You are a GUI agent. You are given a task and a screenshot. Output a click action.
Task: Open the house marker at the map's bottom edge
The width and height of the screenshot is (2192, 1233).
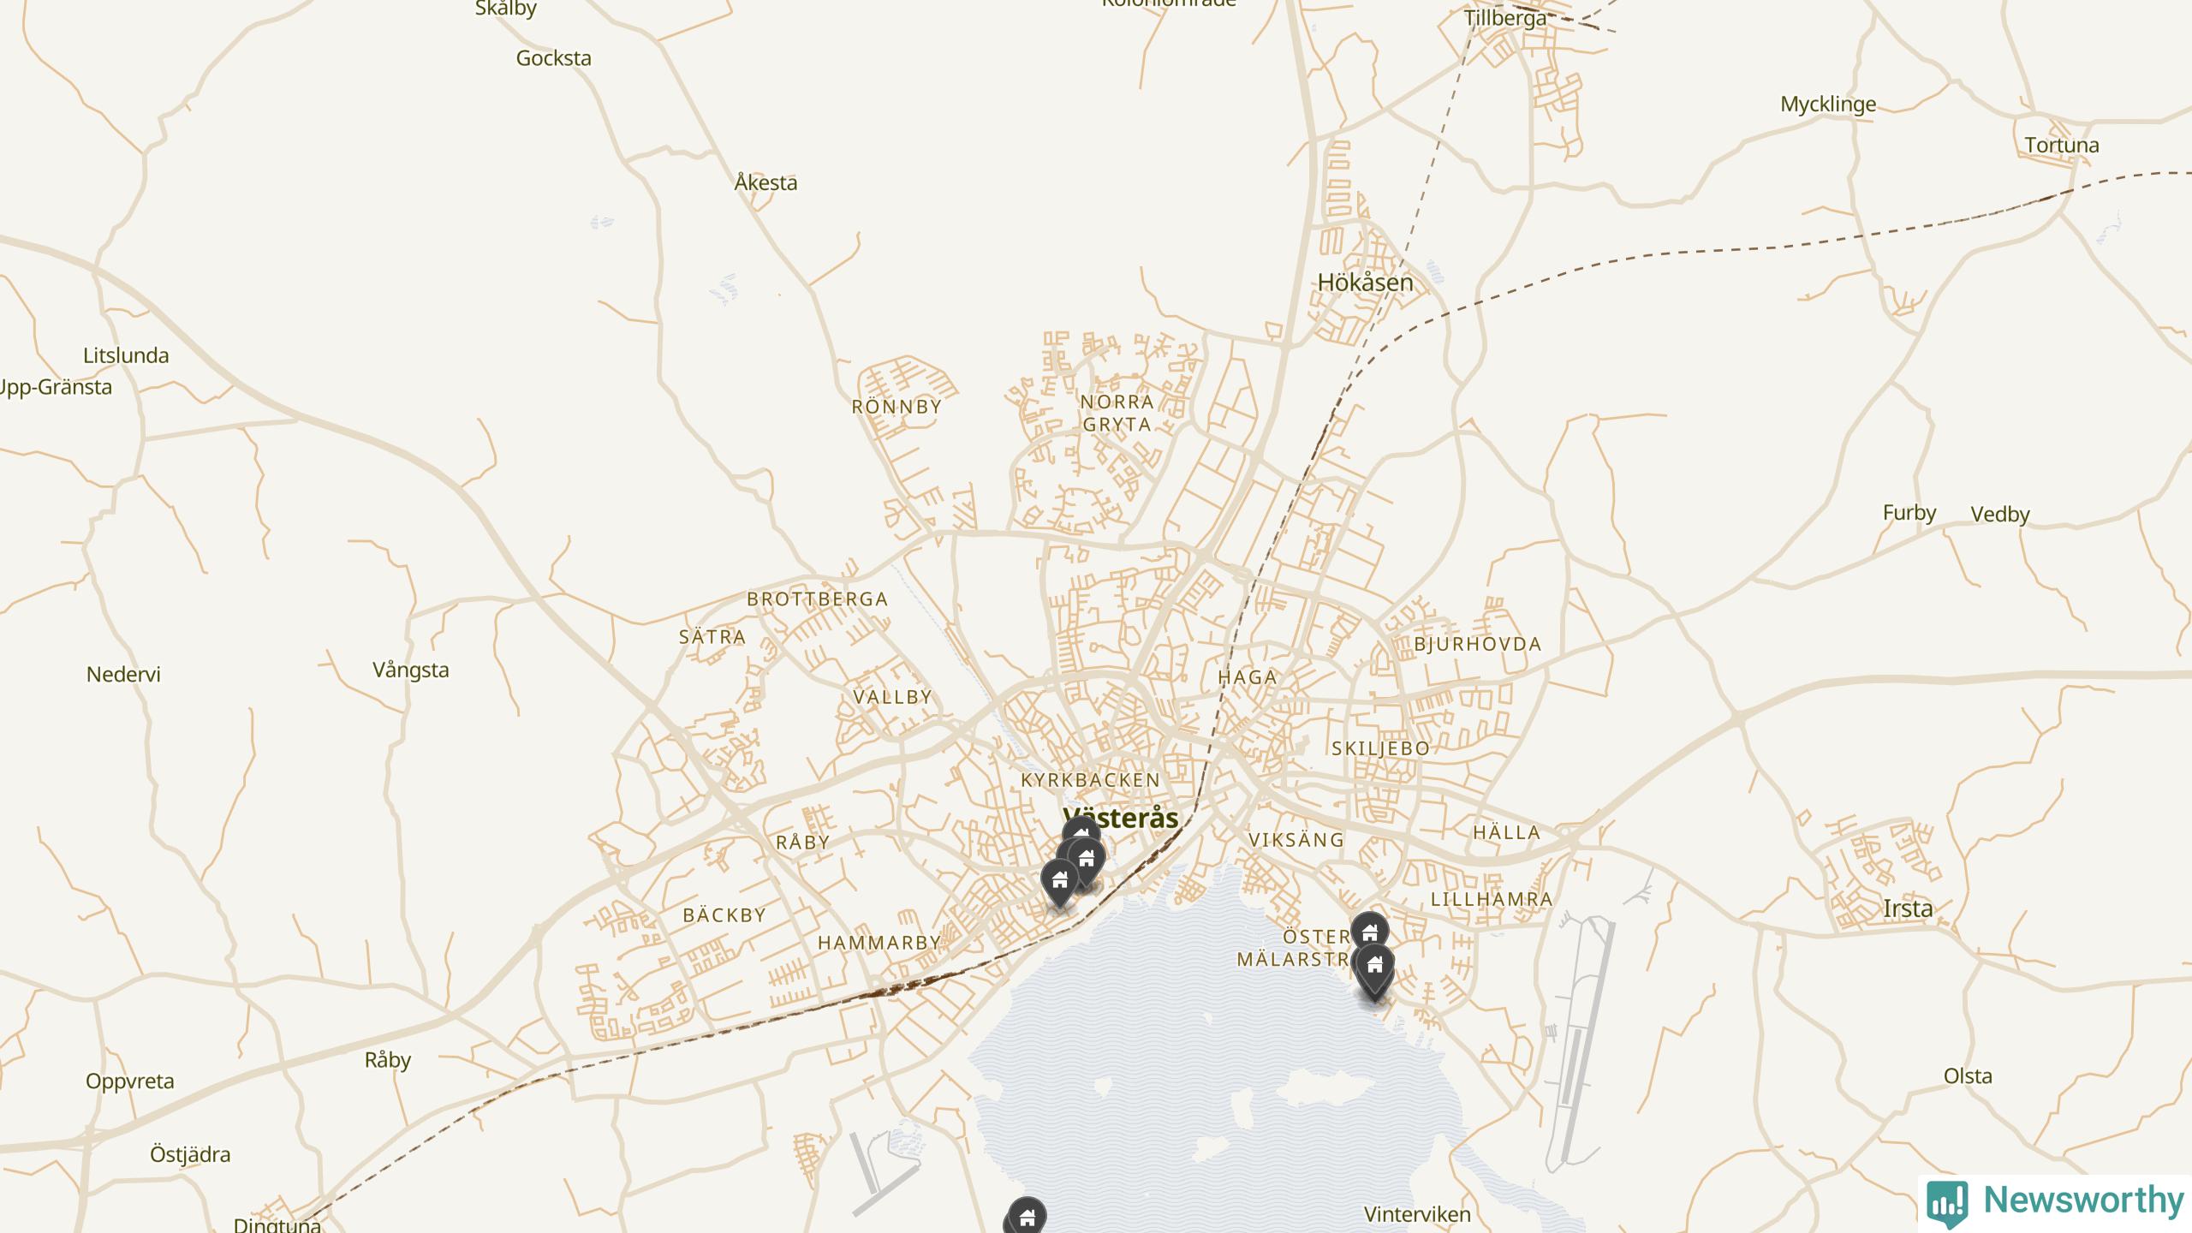(x=1027, y=1217)
